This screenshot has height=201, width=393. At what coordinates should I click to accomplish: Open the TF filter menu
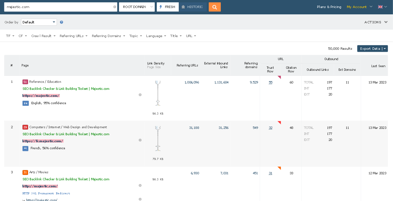point(10,36)
